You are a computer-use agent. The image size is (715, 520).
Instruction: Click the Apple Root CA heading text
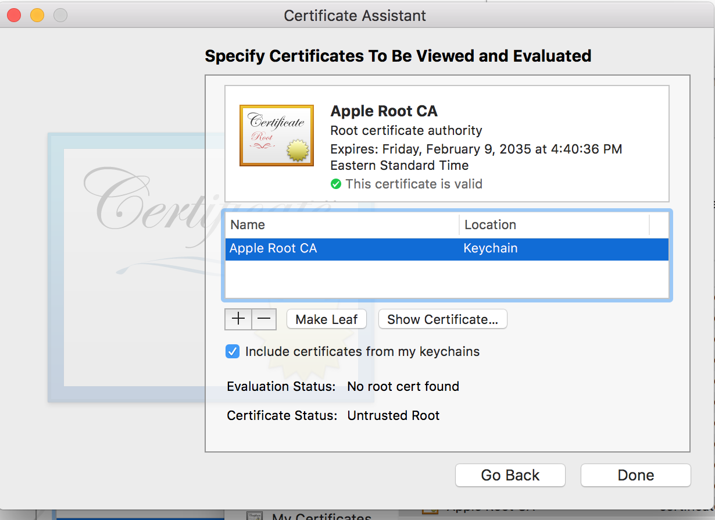384,111
